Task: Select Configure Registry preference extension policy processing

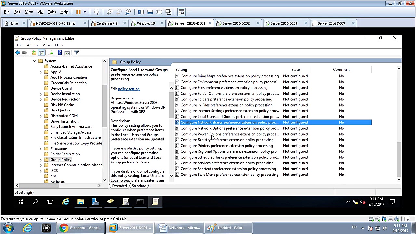Action: (227, 140)
